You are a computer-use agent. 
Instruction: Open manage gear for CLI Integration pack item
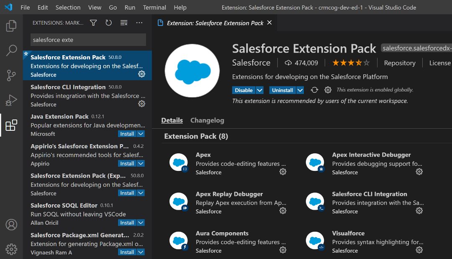pyautogui.click(x=419, y=211)
